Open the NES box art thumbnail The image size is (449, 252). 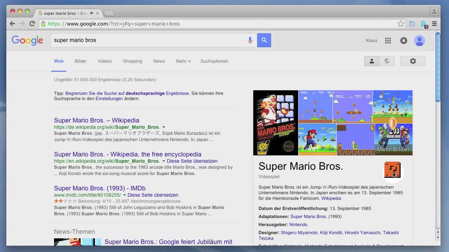point(276,123)
